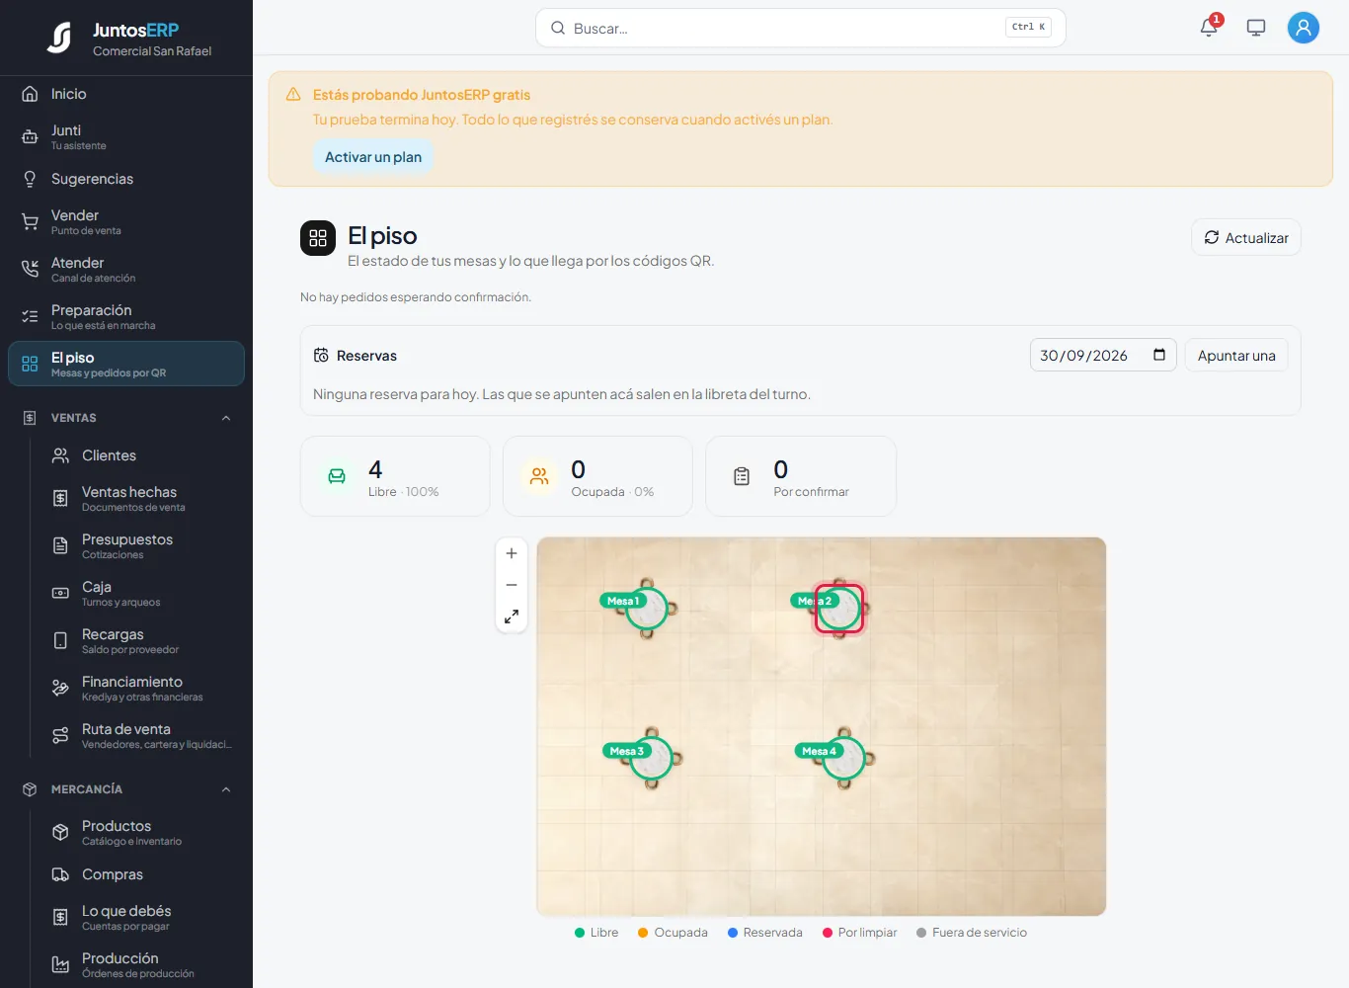The image size is (1349, 988).
Task: Open Junti assistant
Action: 126,136
